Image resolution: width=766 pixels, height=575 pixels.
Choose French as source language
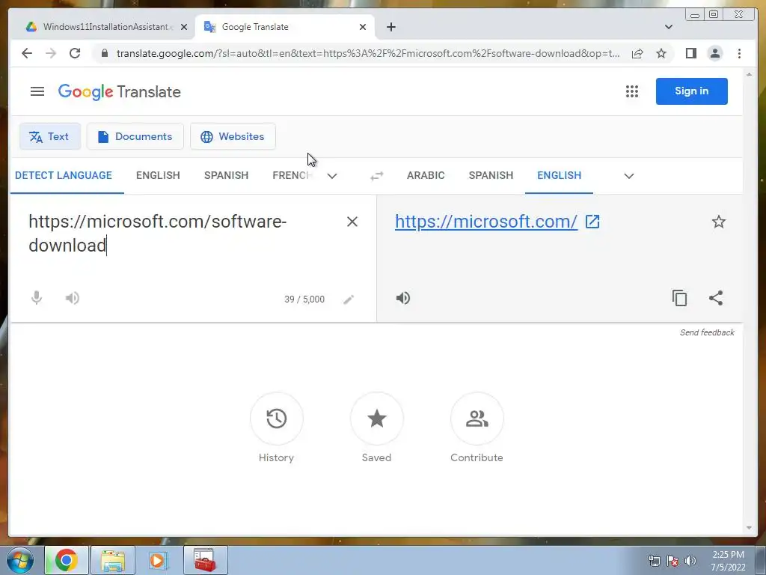pyautogui.click(x=292, y=175)
